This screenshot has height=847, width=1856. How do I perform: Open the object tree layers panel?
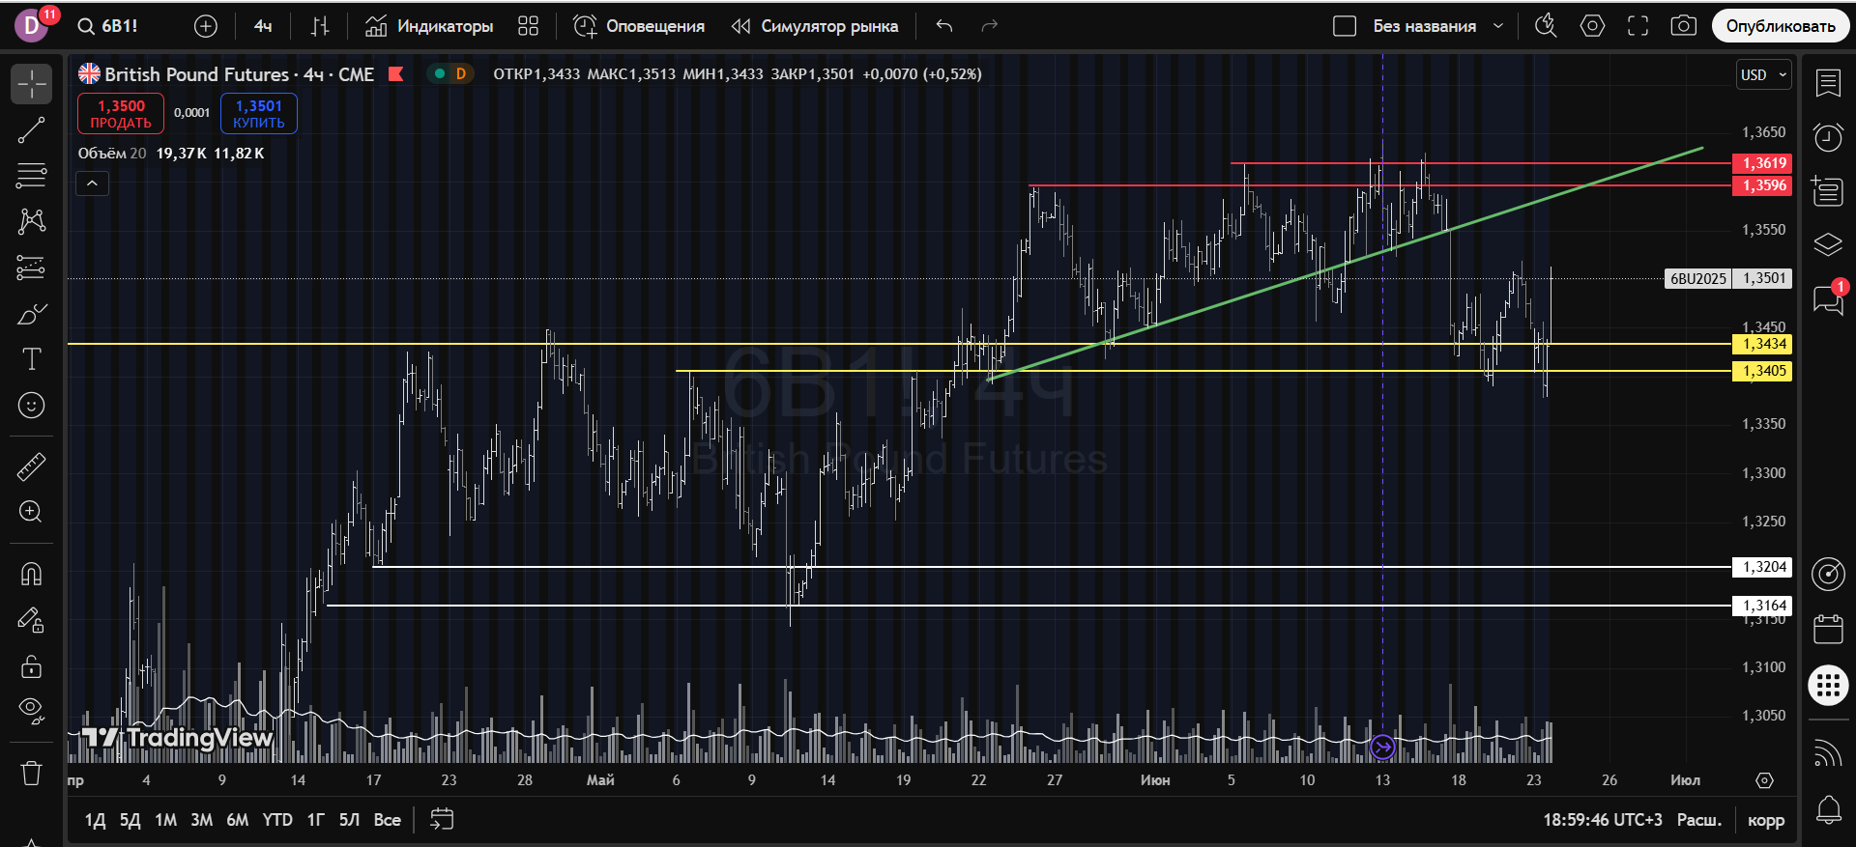1828,245
